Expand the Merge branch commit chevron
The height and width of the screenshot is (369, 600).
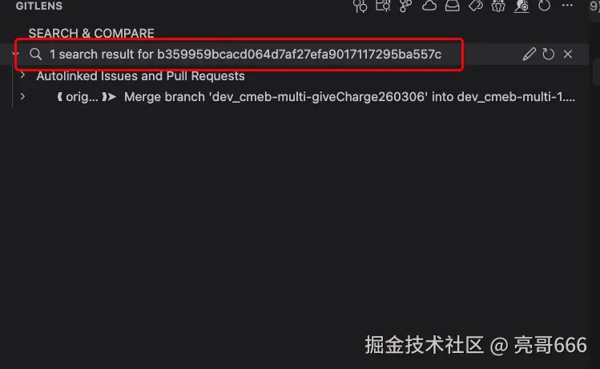(x=22, y=96)
